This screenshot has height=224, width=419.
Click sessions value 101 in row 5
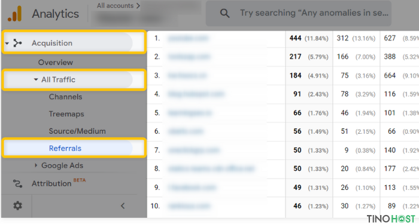[390, 113]
